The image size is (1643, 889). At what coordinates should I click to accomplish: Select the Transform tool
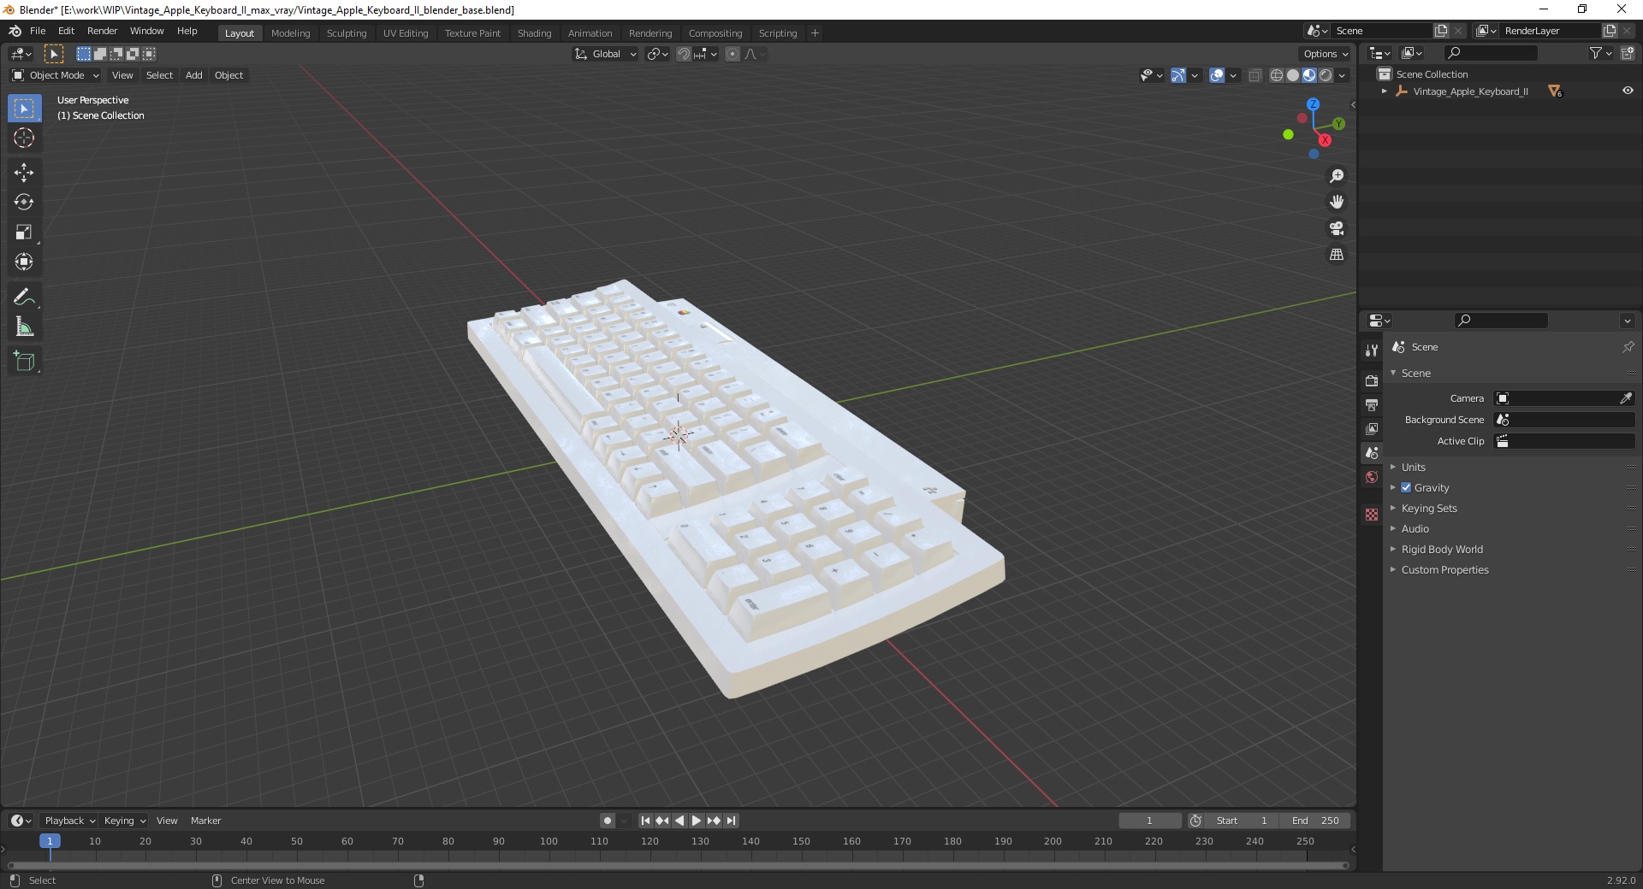coord(24,262)
